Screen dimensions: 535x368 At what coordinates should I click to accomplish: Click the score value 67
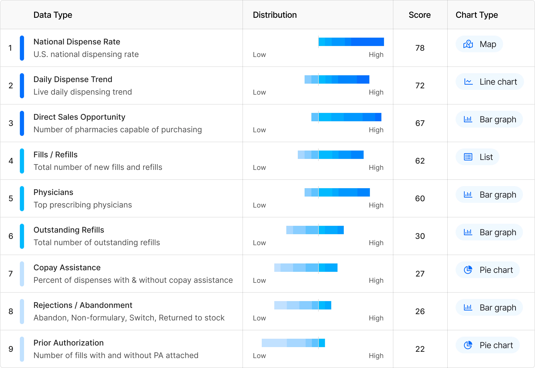tap(420, 123)
